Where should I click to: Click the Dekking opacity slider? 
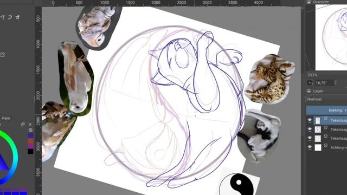click(x=326, y=110)
